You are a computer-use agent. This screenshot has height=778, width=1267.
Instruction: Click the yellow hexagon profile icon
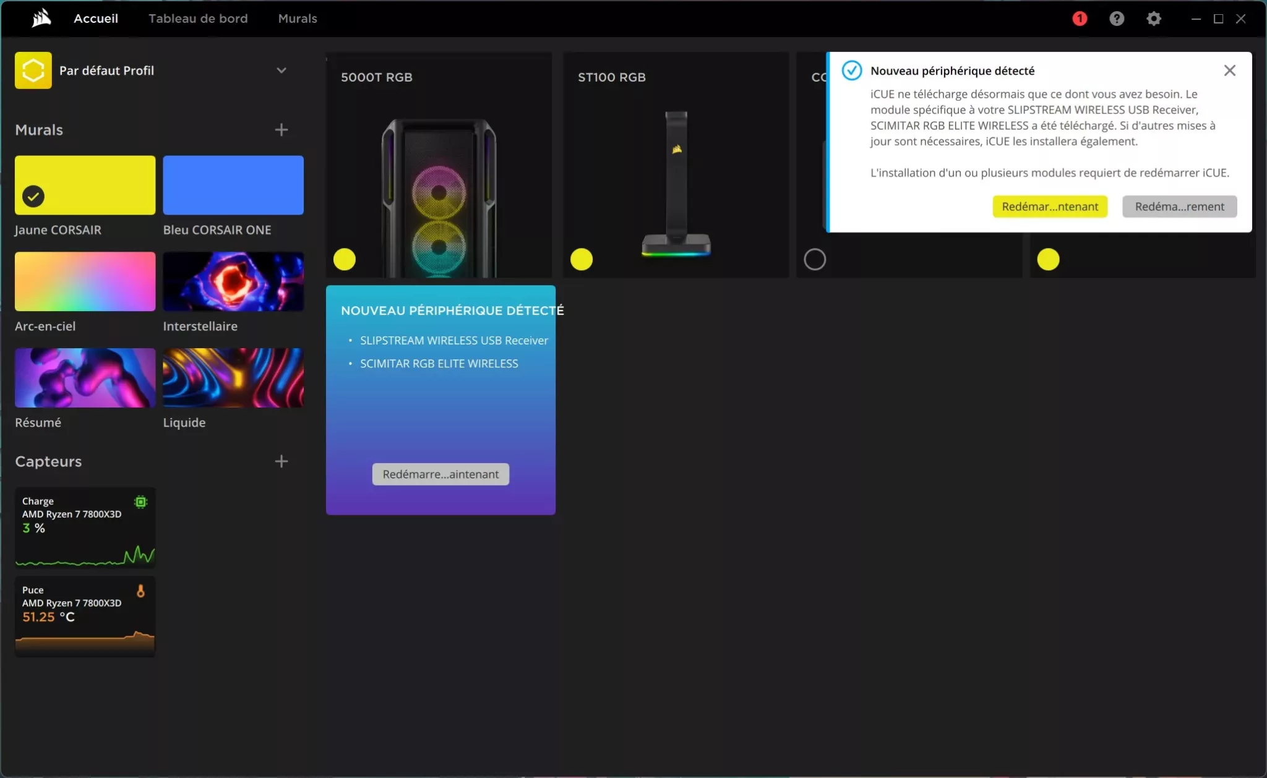[33, 71]
